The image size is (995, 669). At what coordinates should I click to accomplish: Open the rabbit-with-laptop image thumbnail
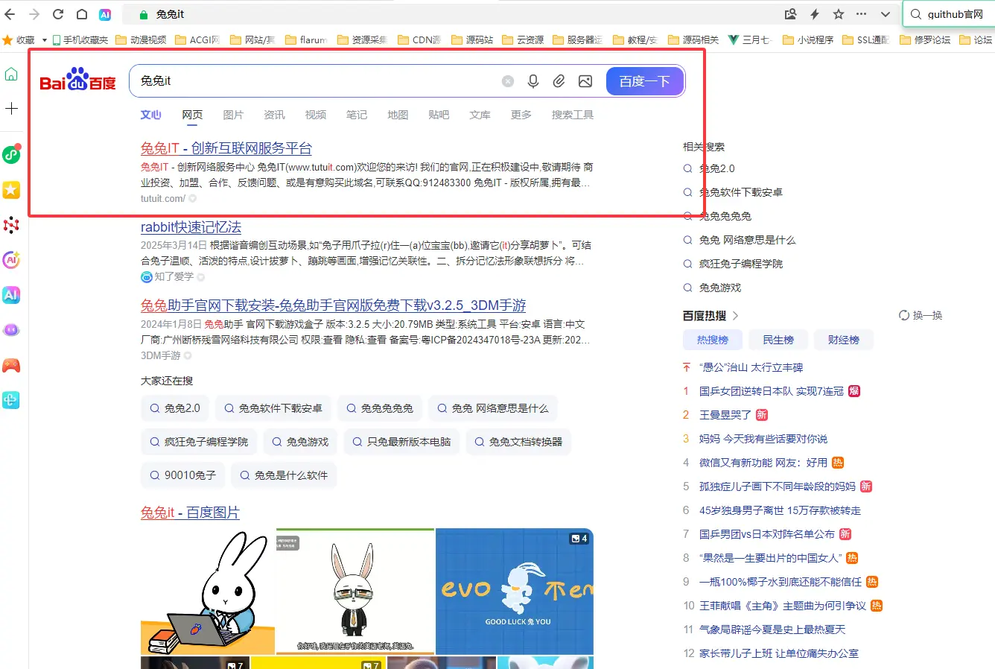coord(208,592)
